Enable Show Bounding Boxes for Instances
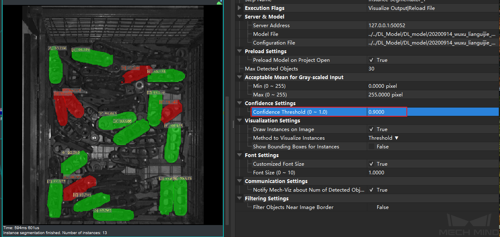 coord(371,147)
